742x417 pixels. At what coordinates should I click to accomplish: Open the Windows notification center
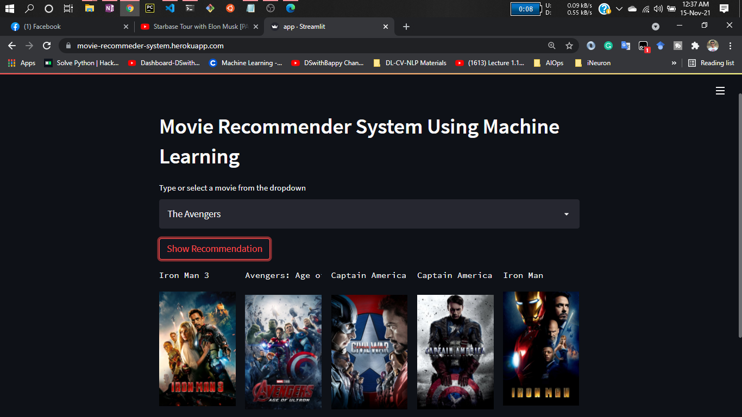pos(724,8)
